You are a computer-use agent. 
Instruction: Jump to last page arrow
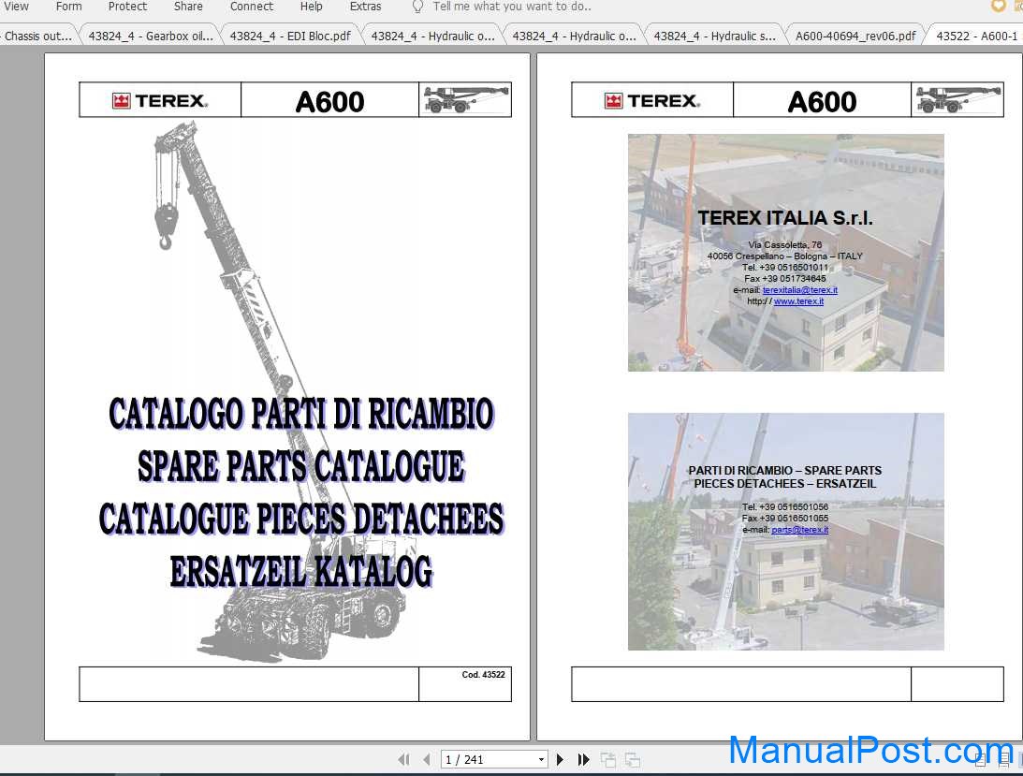583,759
